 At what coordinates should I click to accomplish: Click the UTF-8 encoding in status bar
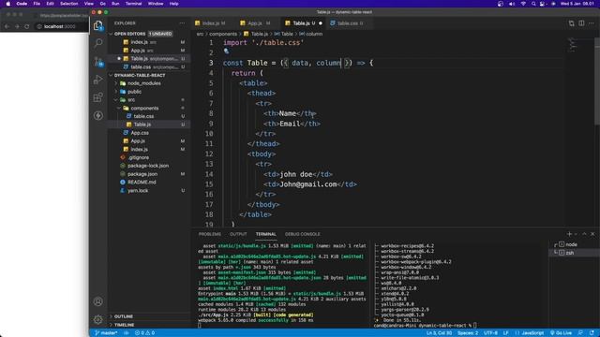[x=490, y=333]
